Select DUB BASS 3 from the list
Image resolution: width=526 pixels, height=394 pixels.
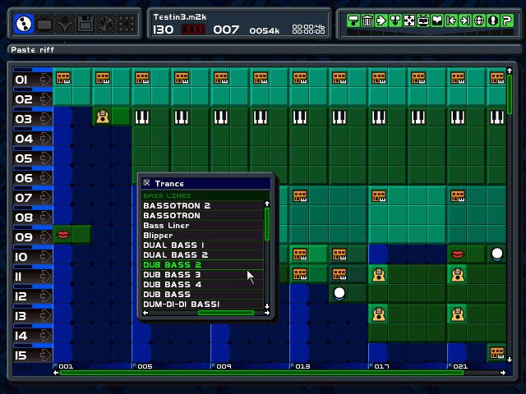172,275
